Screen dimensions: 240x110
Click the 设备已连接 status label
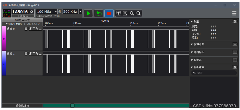coord(23,106)
